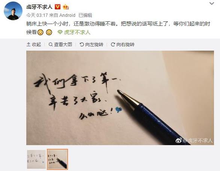This screenshot has height=171, width=220.
Task: Click the orange V verified badge
Action: 57,7
